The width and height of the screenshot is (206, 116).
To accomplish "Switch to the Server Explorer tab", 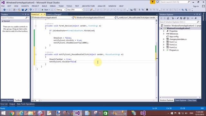I will 7,100.
